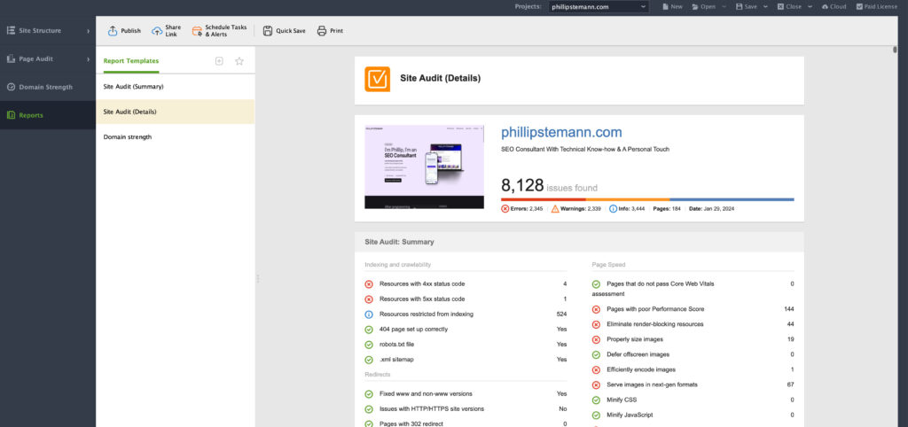908x427 pixels.
Task: Click the Print button label
Action: (x=336, y=31)
